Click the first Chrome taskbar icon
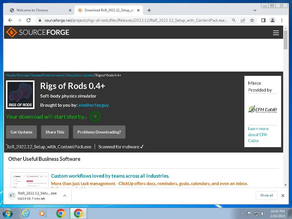Image resolution: width=292 pixels, height=219 pixels. coord(60,213)
